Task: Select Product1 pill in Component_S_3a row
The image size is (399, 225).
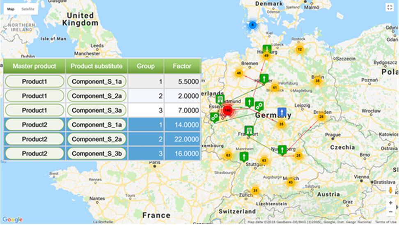Action: coord(34,110)
